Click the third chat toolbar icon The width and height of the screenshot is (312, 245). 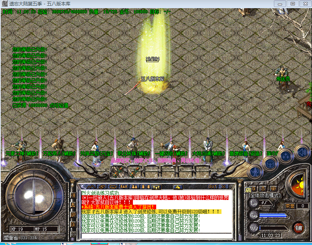tap(113, 187)
